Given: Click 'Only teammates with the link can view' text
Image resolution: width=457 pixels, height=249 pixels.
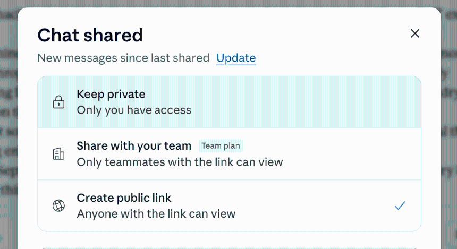Looking at the screenshot, I should coord(180,162).
